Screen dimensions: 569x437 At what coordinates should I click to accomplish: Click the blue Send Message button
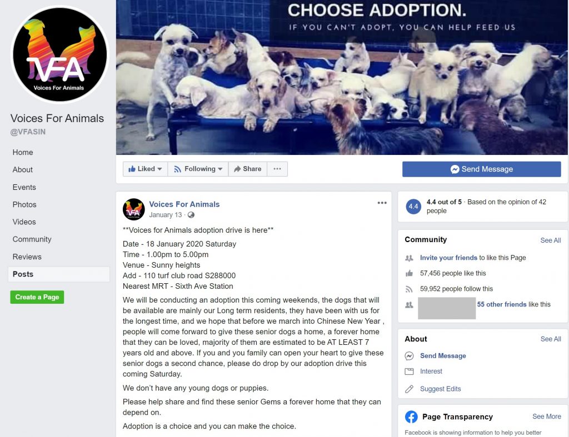(x=482, y=169)
